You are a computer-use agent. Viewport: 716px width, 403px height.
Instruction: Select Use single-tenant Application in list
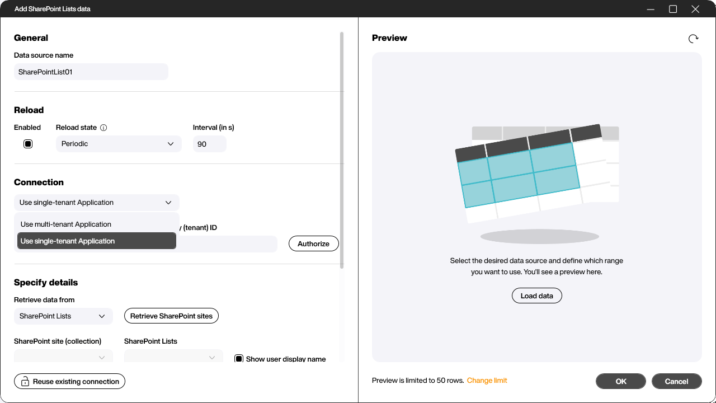pyautogui.click(x=97, y=241)
